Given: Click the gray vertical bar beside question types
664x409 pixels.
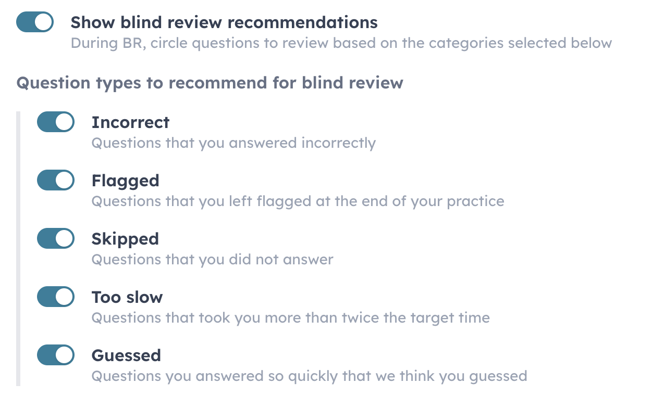Looking at the screenshot, I should (x=18, y=249).
